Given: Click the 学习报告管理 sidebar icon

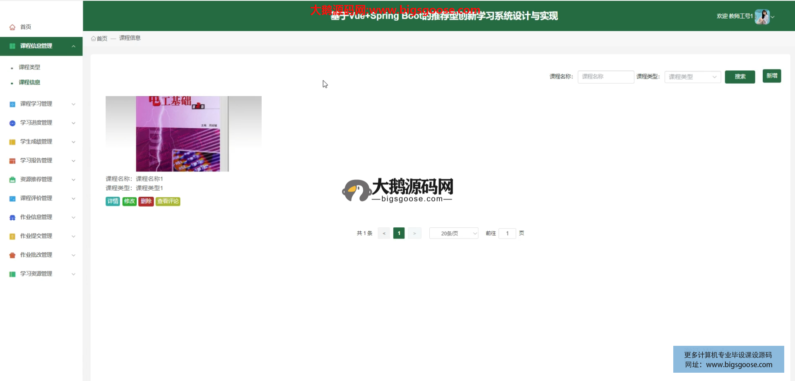Looking at the screenshot, I should point(12,161).
